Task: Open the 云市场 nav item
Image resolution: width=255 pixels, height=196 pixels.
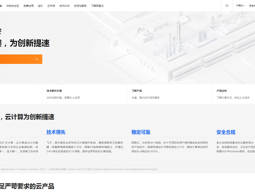Action: (51, 6)
